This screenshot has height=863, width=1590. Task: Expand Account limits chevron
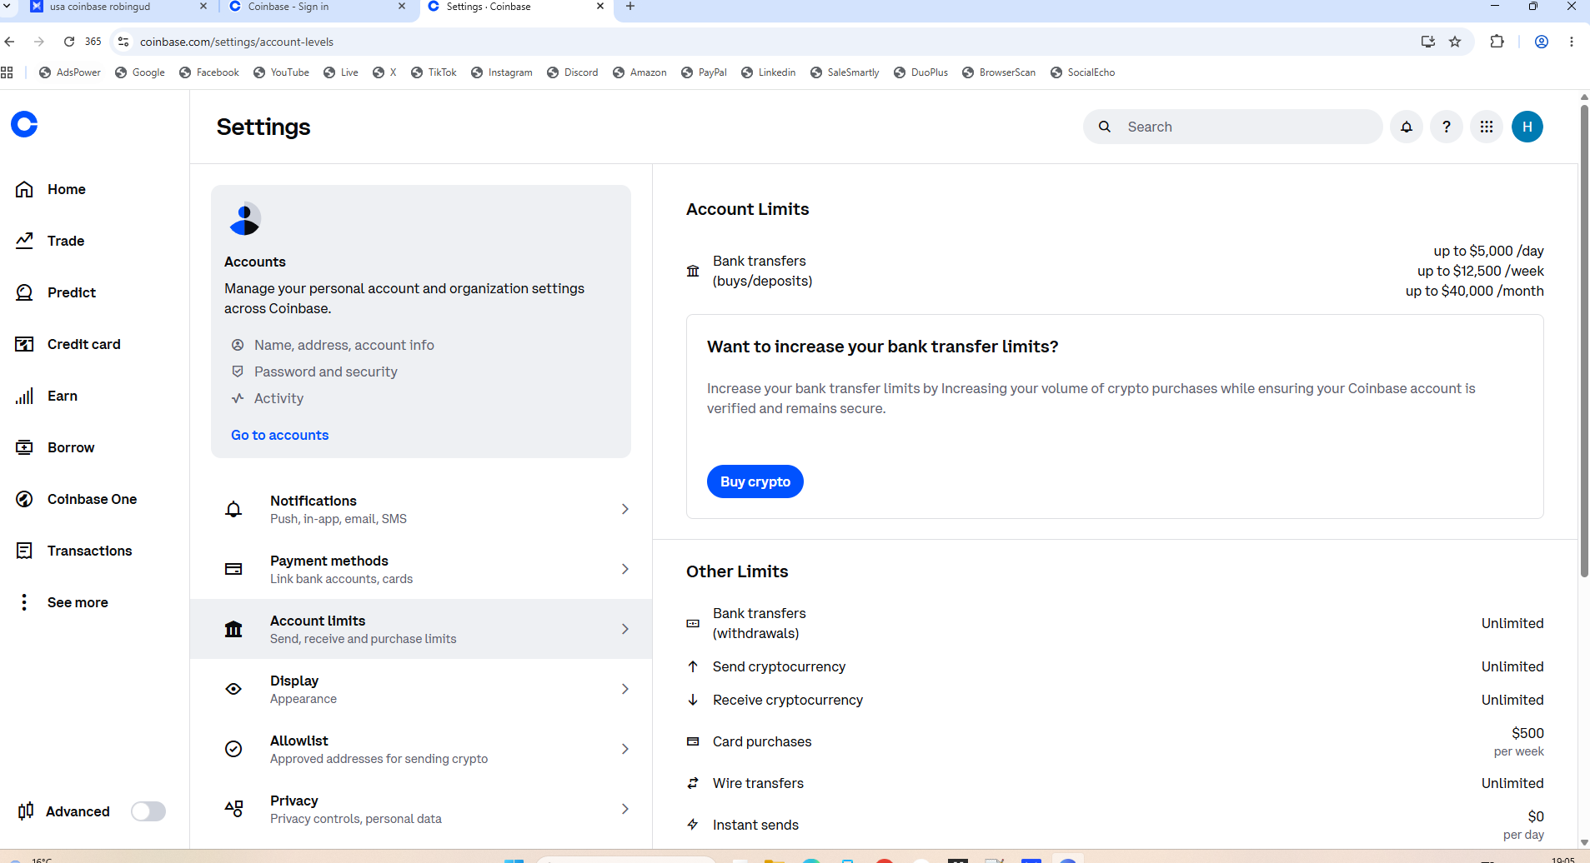(x=625, y=629)
